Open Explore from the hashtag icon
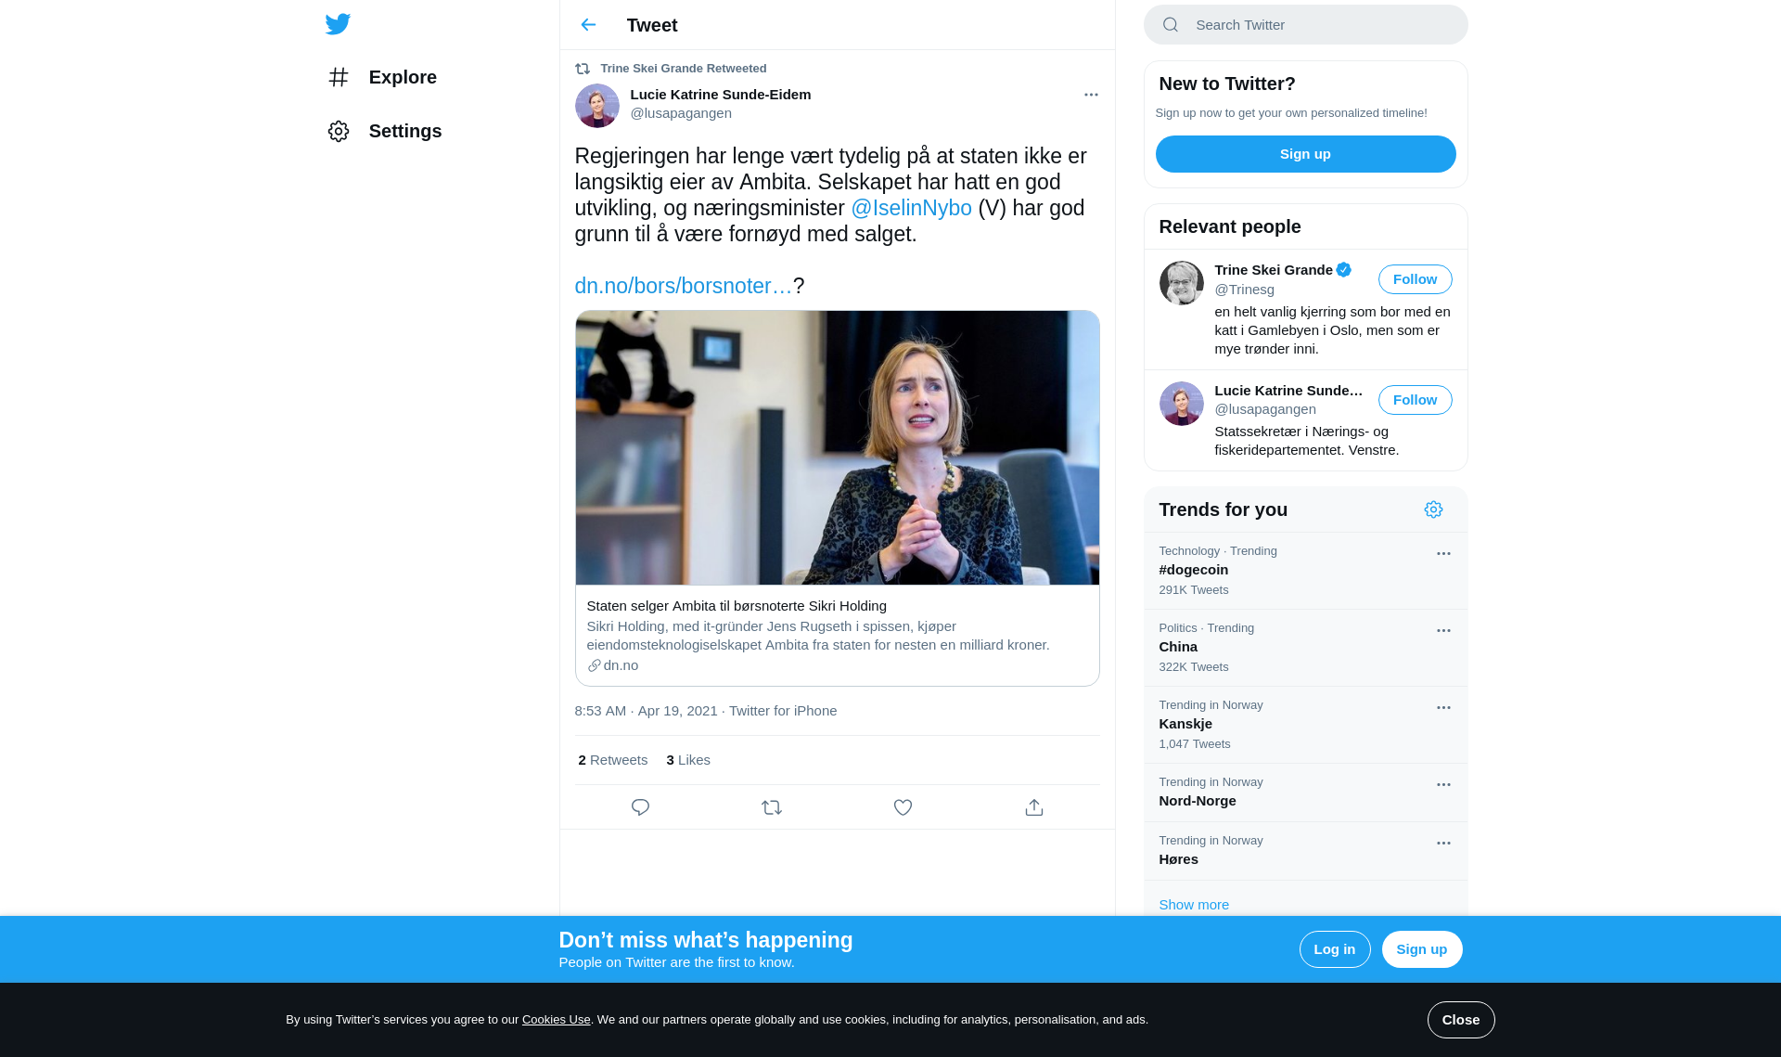 (x=339, y=77)
